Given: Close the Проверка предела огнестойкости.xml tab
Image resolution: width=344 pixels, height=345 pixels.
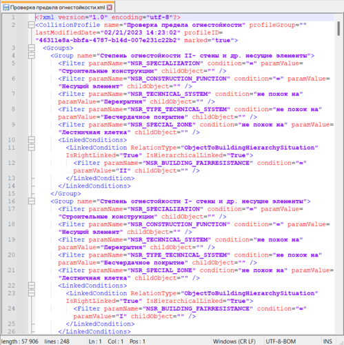Looking at the screenshot, I should (110, 8).
